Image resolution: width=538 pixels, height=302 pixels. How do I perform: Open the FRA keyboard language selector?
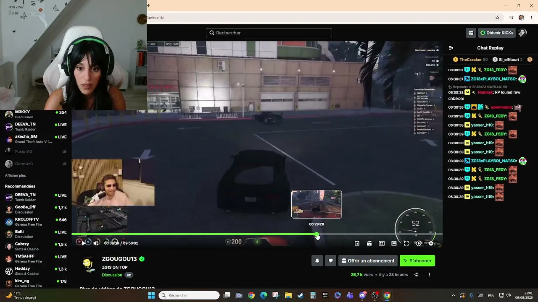[491, 295]
